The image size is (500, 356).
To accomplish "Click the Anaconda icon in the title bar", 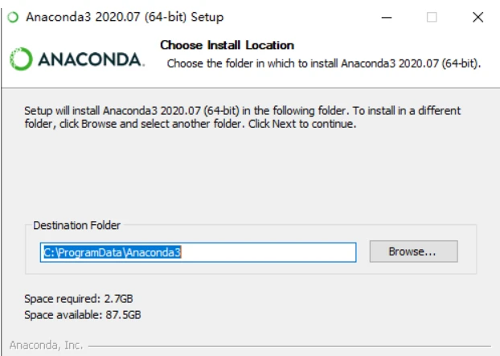I will 13,17.
